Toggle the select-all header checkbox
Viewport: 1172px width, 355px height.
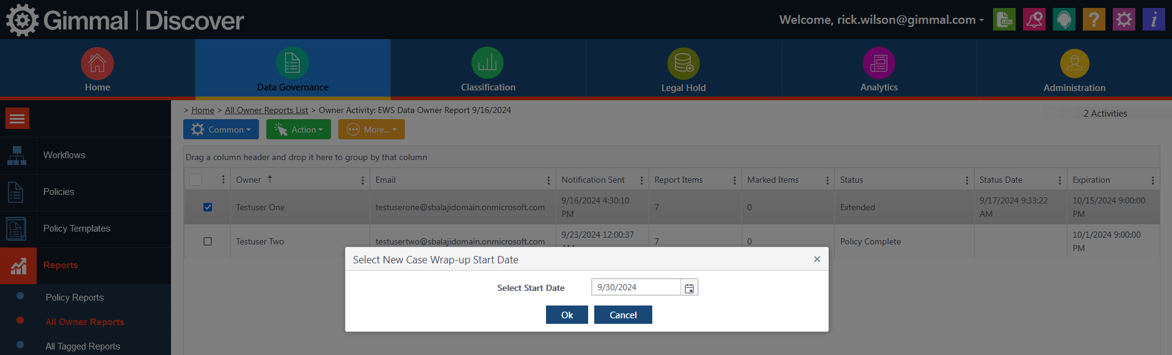point(195,180)
